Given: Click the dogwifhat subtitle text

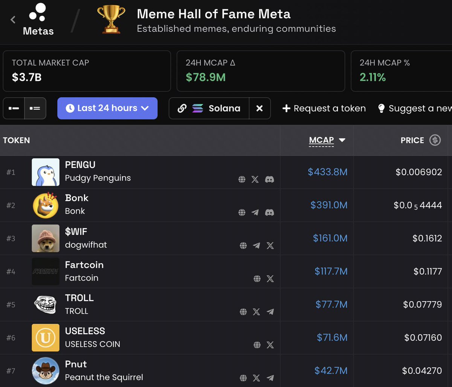Looking at the screenshot, I should coord(86,245).
